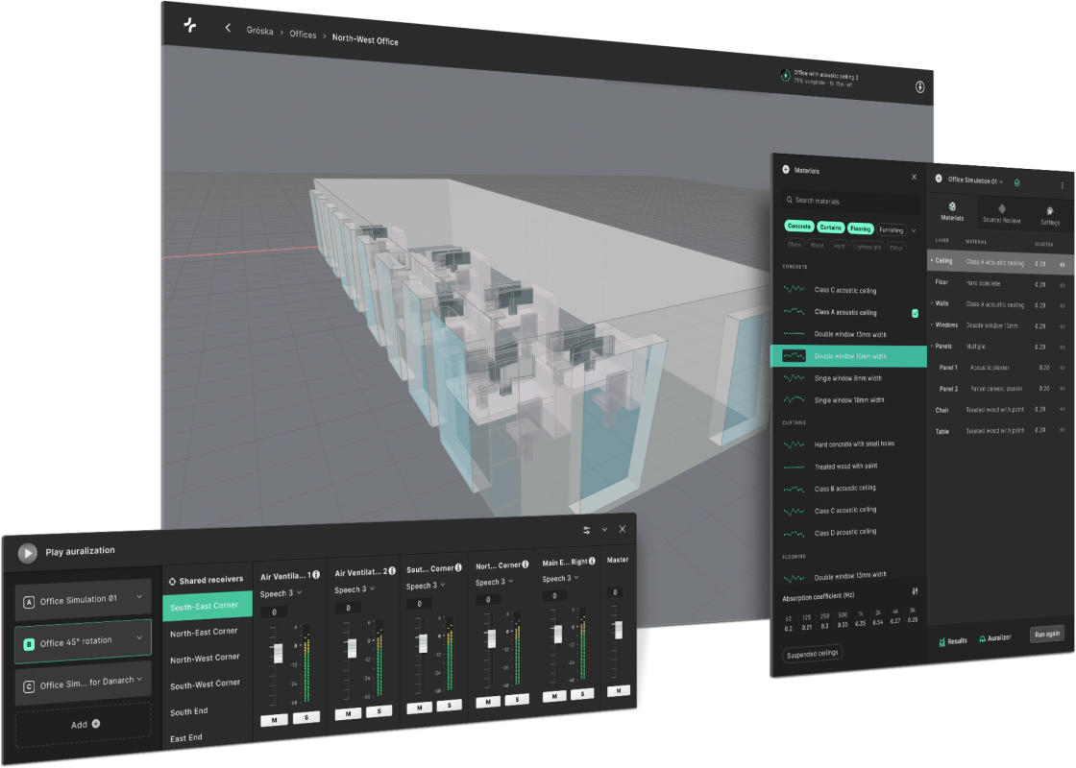Uncheck the Class A acoustic ceiling checkbox
This screenshot has width=1076, height=768.
pyautogui.click(x=915, y=313)
